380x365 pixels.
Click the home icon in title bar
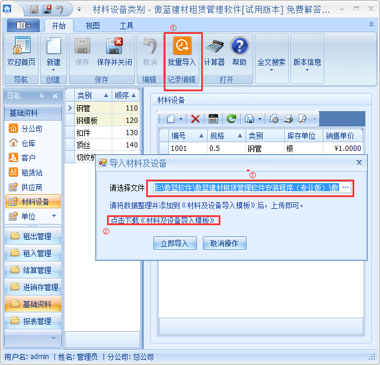click(x=7, y=9)
